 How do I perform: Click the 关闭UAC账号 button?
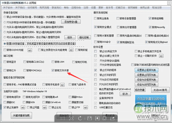click(160, 90)
